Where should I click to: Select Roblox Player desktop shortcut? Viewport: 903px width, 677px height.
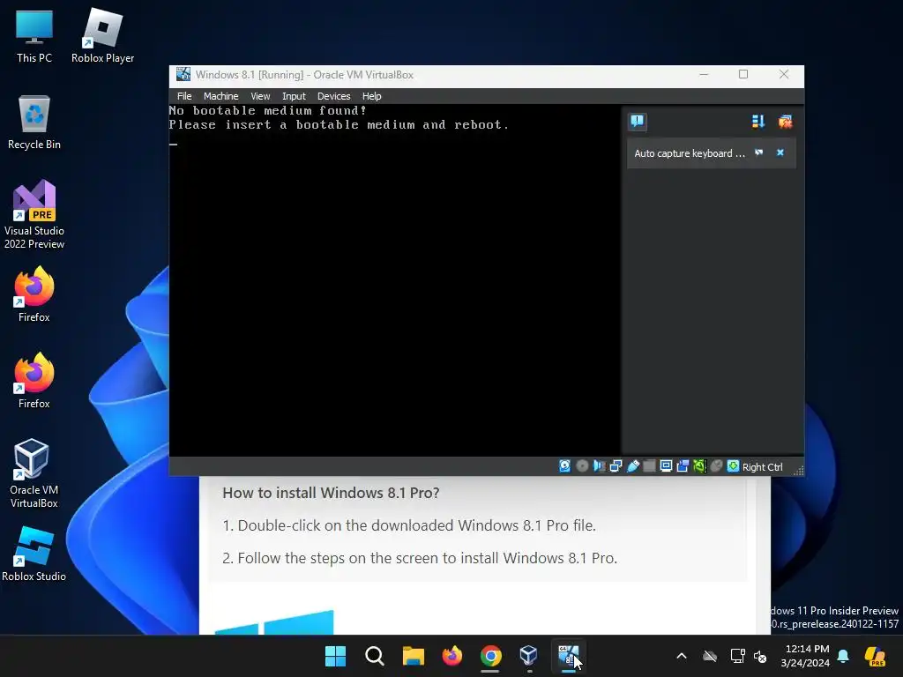tap(102, 36)
